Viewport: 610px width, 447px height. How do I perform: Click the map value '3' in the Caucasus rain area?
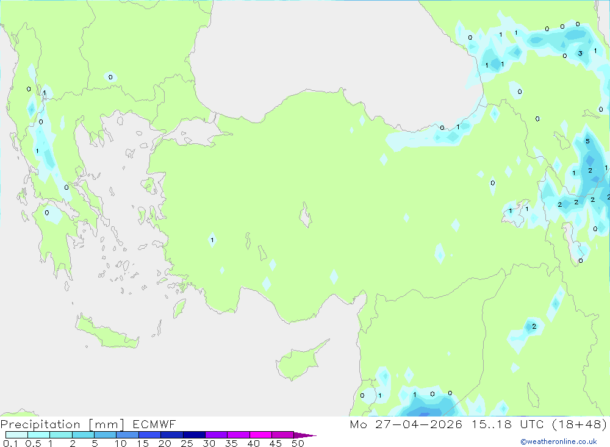(580, 53)
